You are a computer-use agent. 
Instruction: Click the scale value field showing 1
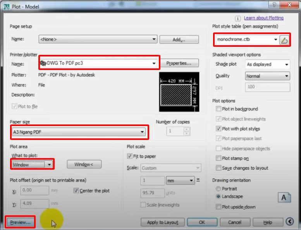click(152, 181)
